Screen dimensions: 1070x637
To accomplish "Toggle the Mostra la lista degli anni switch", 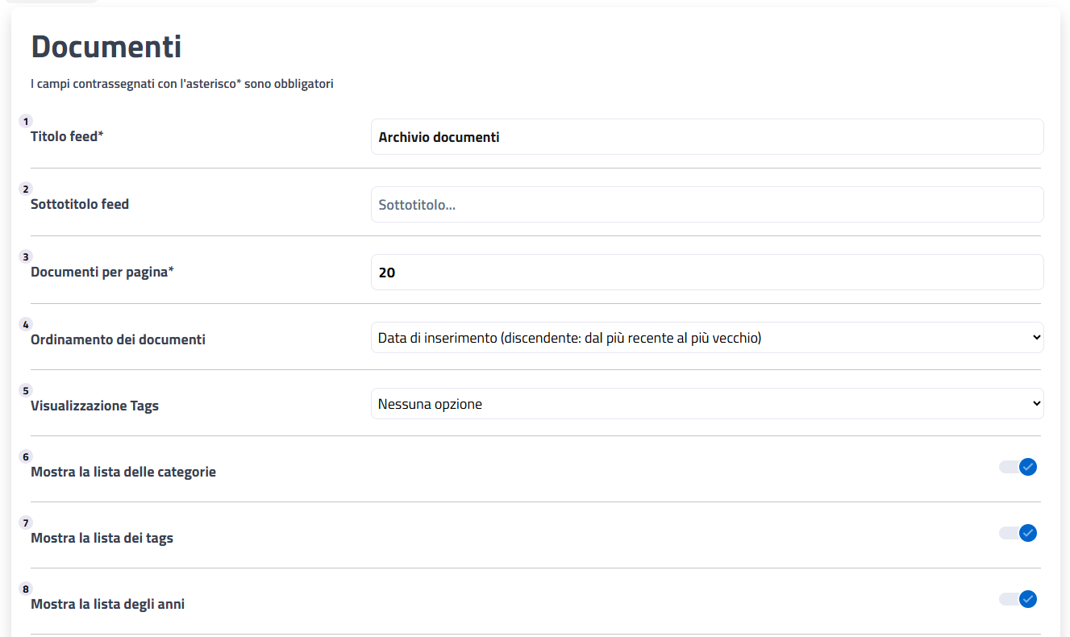I will [x=1018, y=599].
